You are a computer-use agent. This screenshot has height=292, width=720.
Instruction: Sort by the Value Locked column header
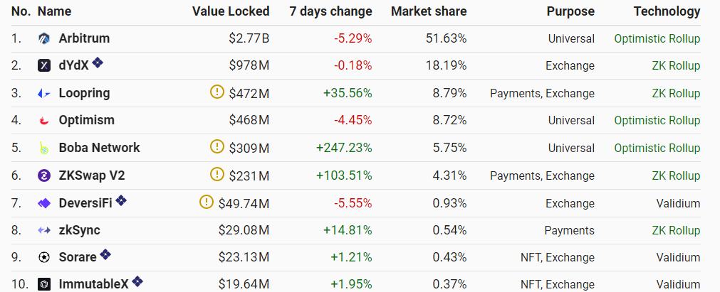231,11
